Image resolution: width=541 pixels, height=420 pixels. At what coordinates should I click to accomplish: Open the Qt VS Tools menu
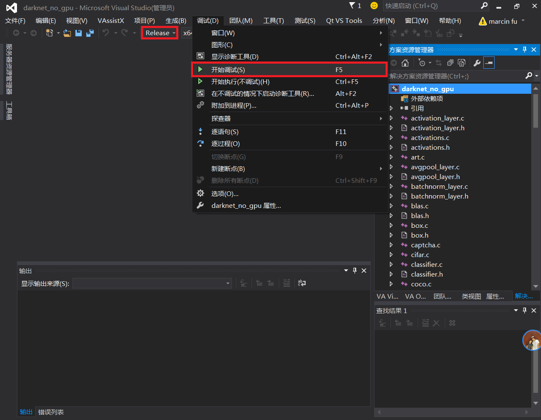click(344, 21)
